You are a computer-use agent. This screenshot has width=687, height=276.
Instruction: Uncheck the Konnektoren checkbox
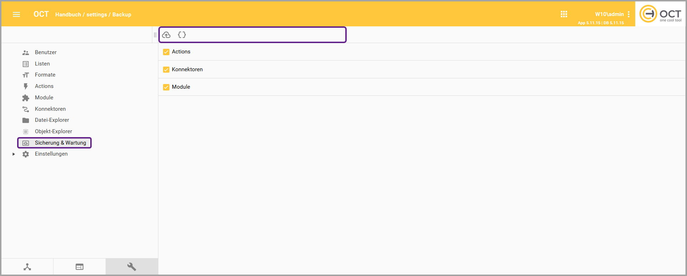tap(166, 69)
